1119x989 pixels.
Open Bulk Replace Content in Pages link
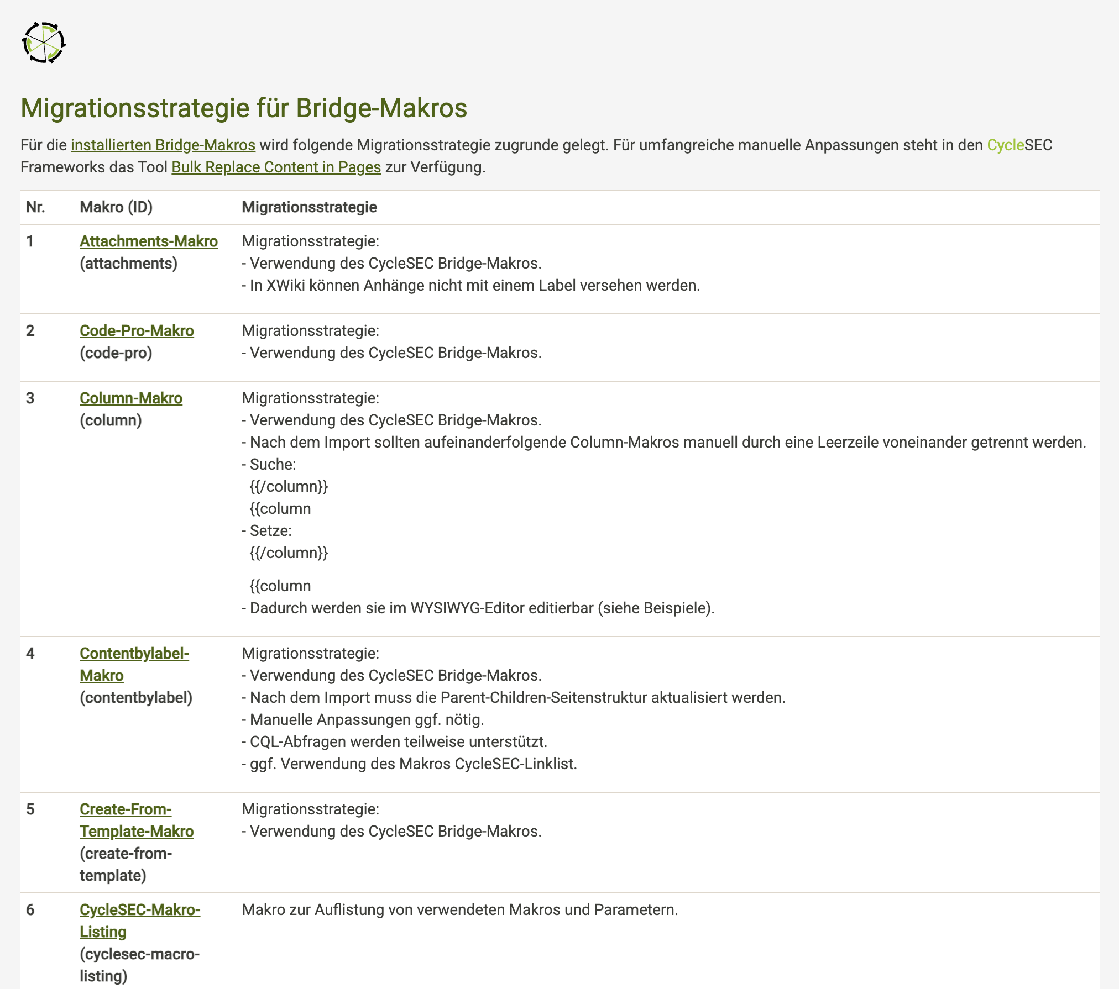coord(276,167)
